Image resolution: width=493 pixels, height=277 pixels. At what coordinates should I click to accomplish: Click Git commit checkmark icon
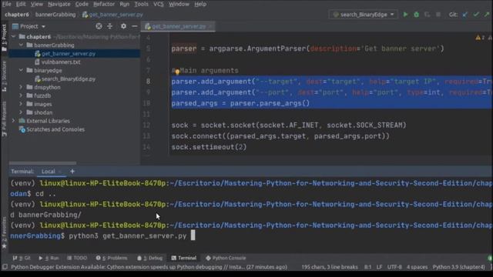point(476,15)
